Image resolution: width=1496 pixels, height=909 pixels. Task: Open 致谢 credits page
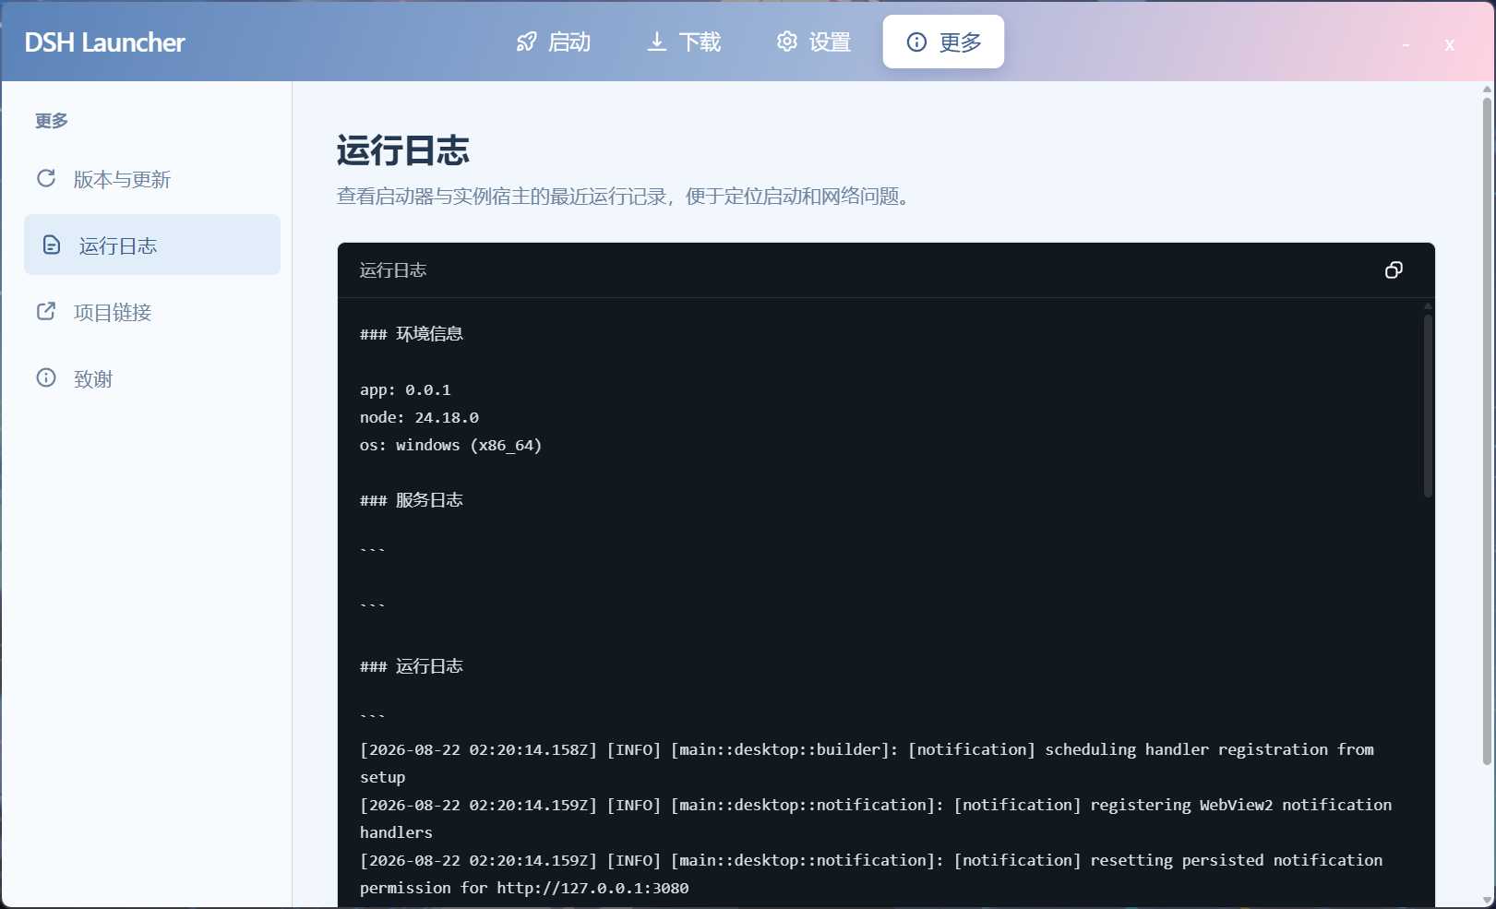(x=152, y=378)
